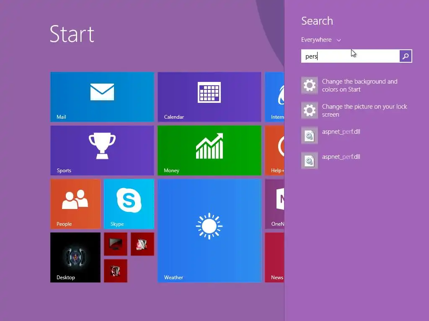The image size is (429, 321).
Task: Click the chevron next to Everywhere
Action: (x=339, y=40)
